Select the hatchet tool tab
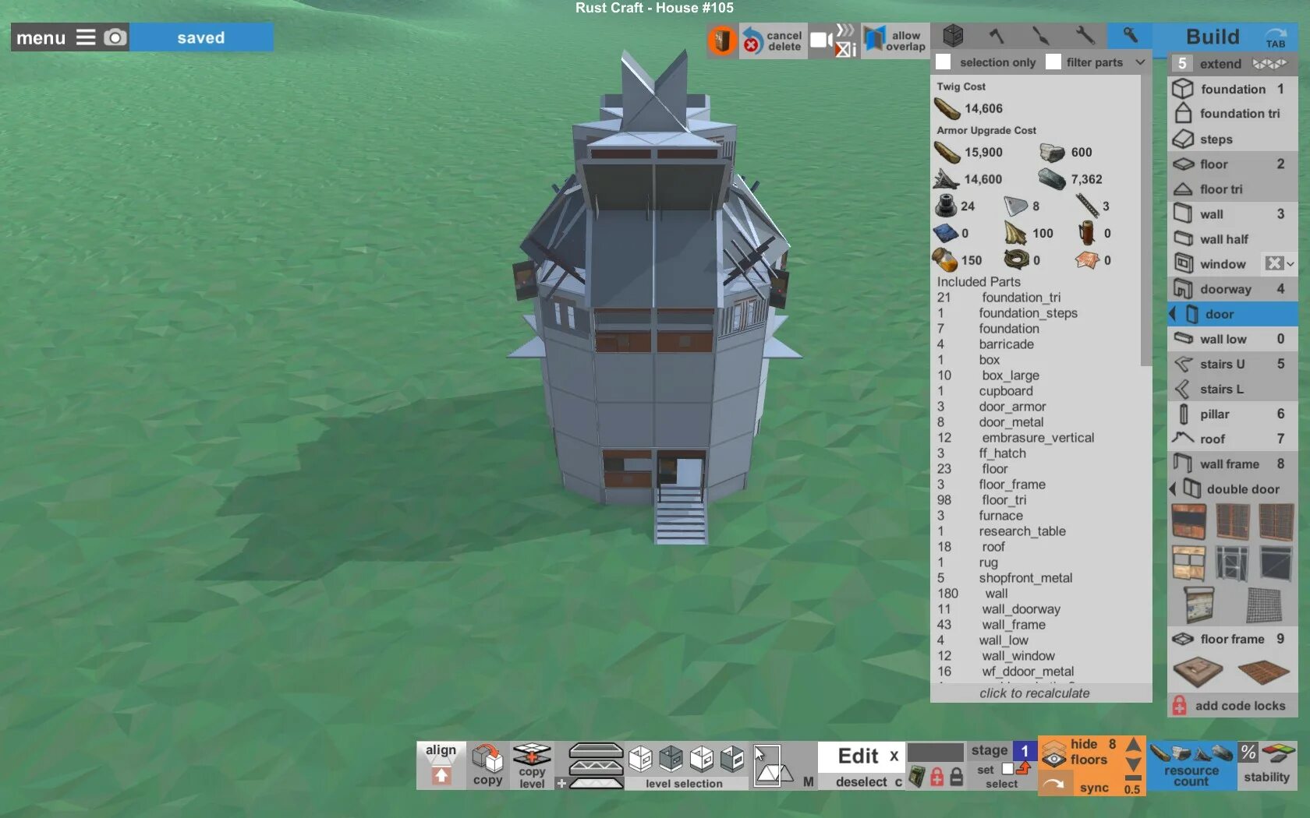 click(997, 36)
